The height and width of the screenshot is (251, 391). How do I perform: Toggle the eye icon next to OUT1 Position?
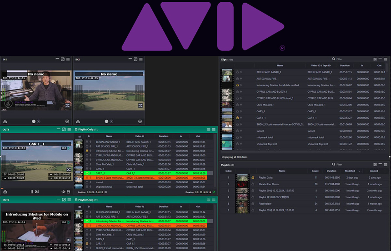pos(105,192)
